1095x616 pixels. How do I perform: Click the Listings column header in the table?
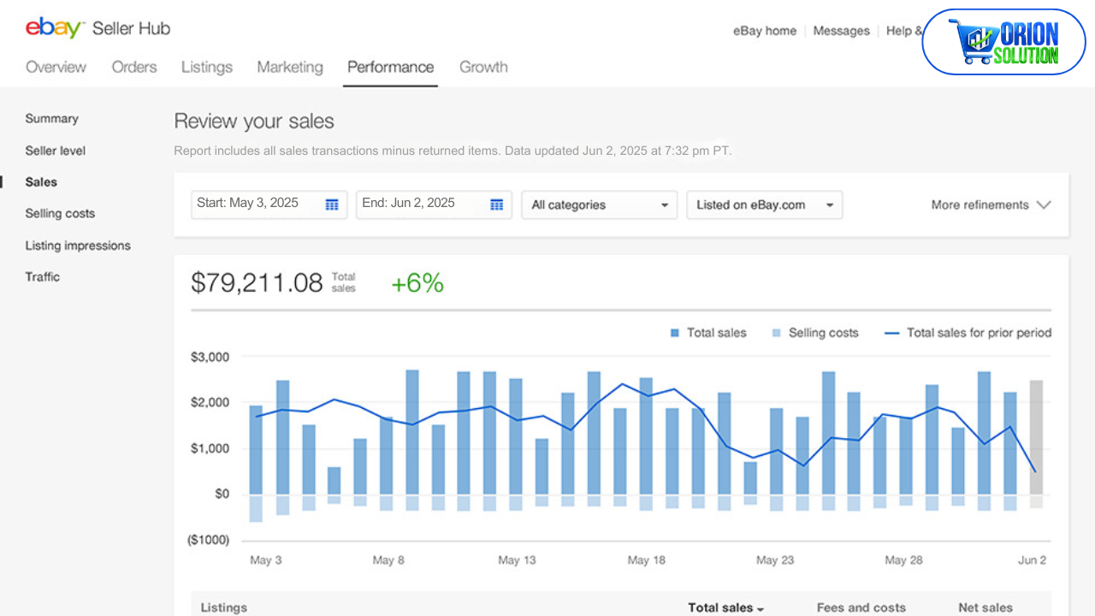coord(224,607)
